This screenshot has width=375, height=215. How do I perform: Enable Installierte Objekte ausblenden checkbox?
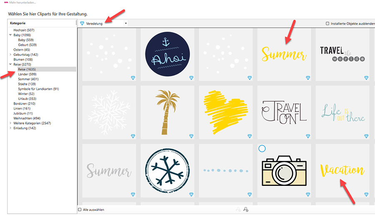(x=327, y=23)
